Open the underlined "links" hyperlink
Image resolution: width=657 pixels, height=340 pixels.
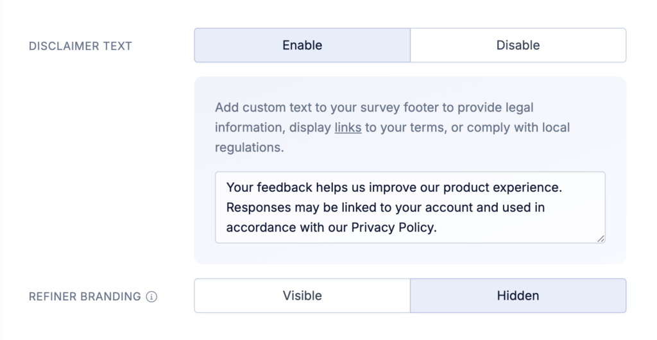tap(348, 127)
